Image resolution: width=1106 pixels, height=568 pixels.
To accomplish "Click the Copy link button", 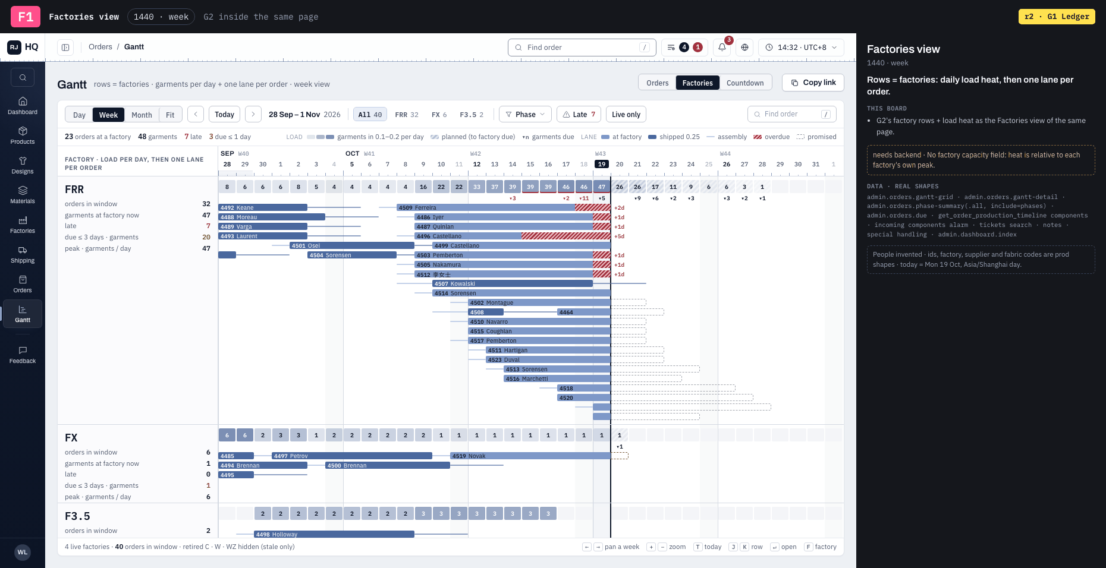I will tap(813, 83).
